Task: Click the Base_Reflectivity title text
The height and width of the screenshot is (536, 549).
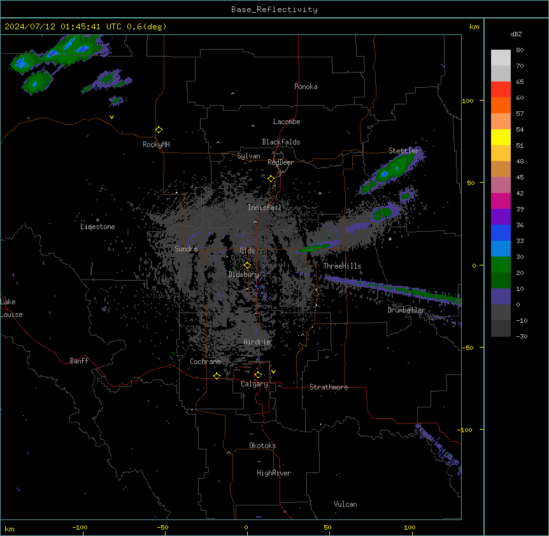Action: 274,10
